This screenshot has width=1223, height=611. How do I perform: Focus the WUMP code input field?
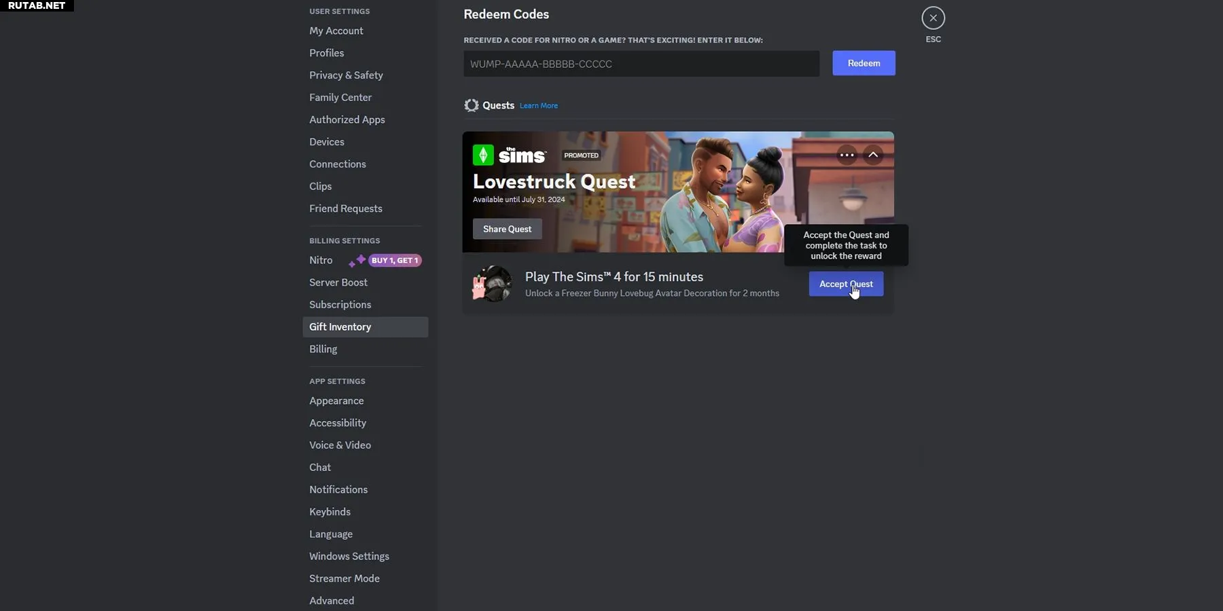pyautogui.click(x=641, y=64)
